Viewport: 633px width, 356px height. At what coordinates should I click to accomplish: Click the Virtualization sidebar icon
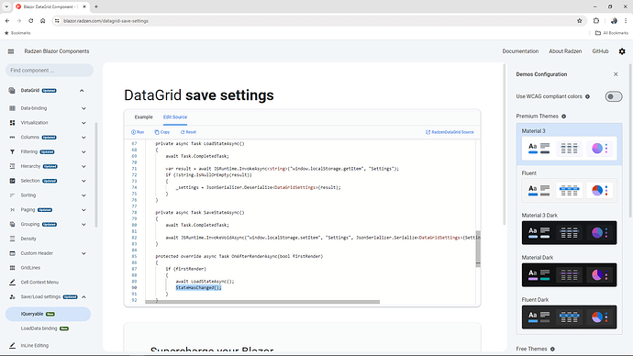click(12, 123)
